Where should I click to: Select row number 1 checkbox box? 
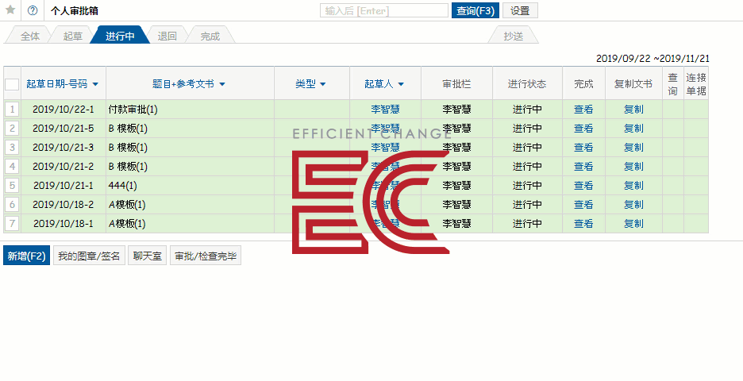click(x=13, y=110)
